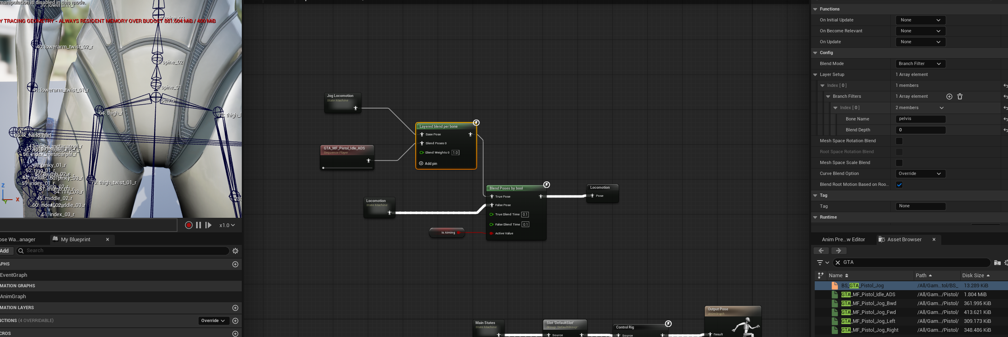1008x337 pixels.
Task: Add a new animation layer with the plus icon
Action: 235,308
